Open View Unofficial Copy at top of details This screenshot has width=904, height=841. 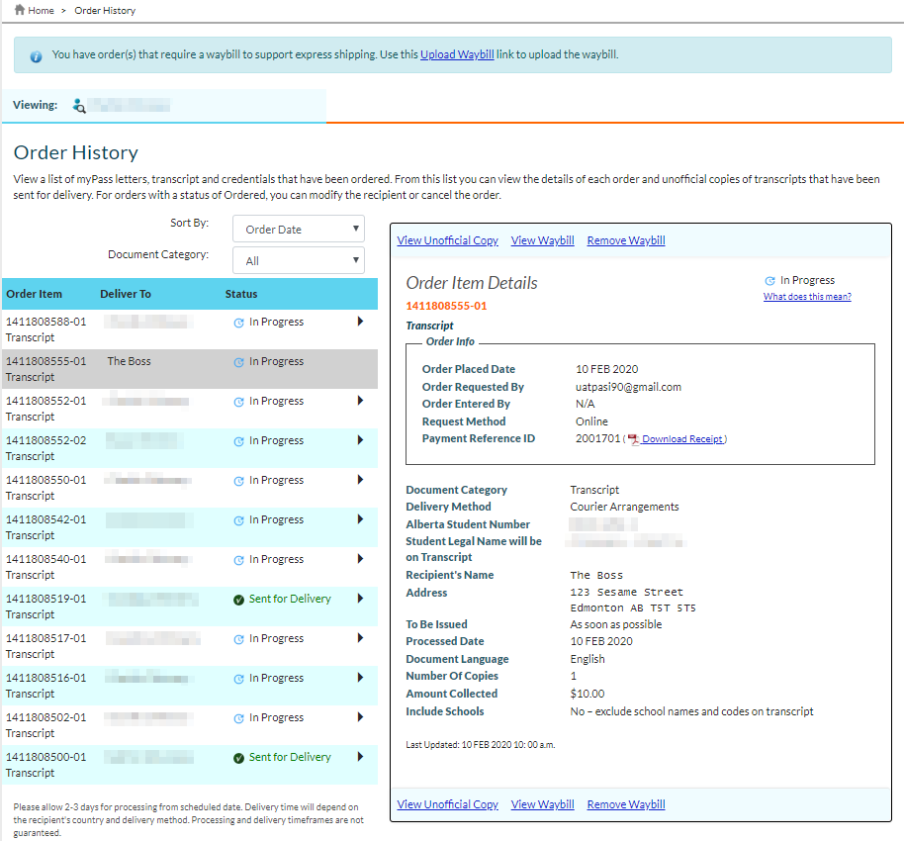pos(447,240)
